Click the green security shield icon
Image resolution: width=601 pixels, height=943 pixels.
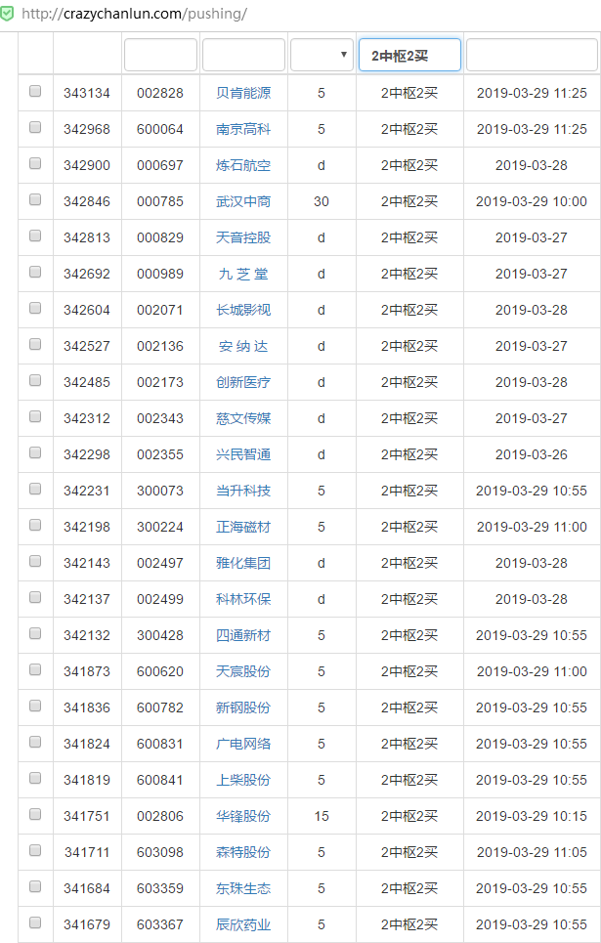(x=8, y=14)
